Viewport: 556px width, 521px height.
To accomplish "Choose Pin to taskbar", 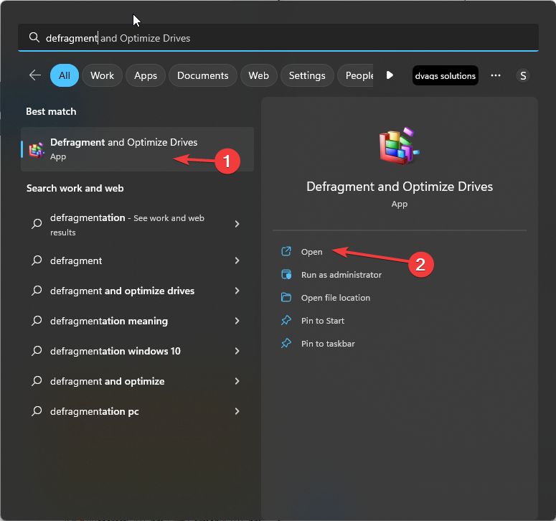I will point(328,344).
